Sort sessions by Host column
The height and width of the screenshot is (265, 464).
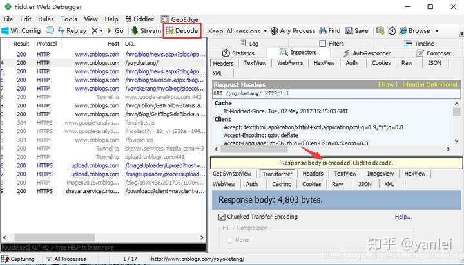point(113,44)
